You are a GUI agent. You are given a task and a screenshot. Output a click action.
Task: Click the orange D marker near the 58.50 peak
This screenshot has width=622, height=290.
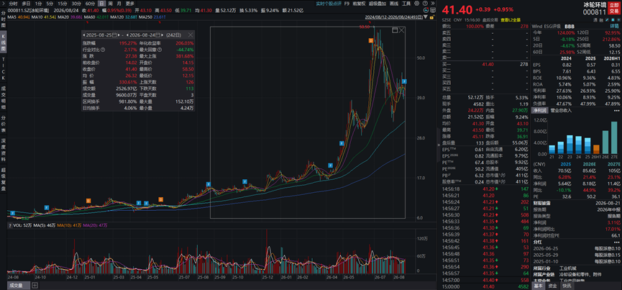(x=370, y=40)
